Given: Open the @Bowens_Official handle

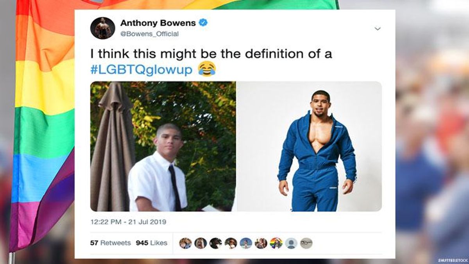Looking at the screenshot, I should click(x=149, y=34).
